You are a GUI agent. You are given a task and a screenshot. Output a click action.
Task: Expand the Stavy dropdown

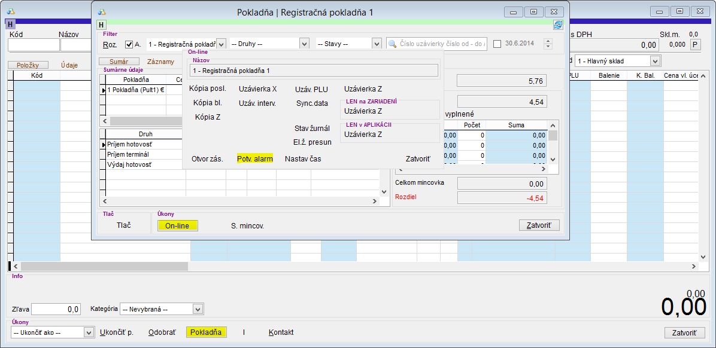pos(377,44)
